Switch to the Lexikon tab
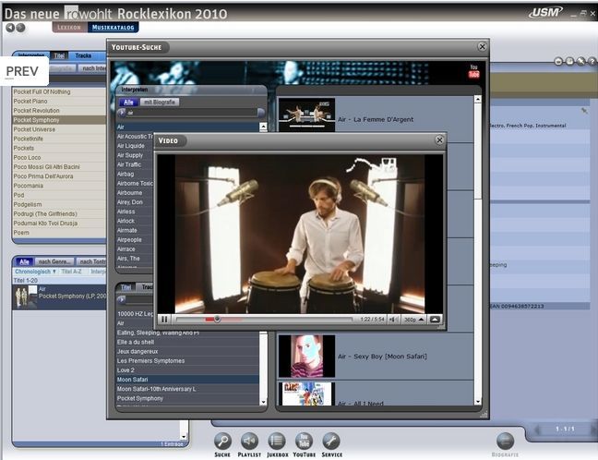Viewport: 598px width, 460px height. 69,28
